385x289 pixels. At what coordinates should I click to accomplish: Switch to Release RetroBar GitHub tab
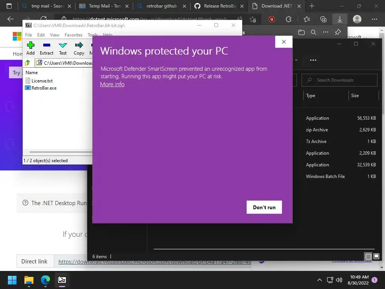219,6
